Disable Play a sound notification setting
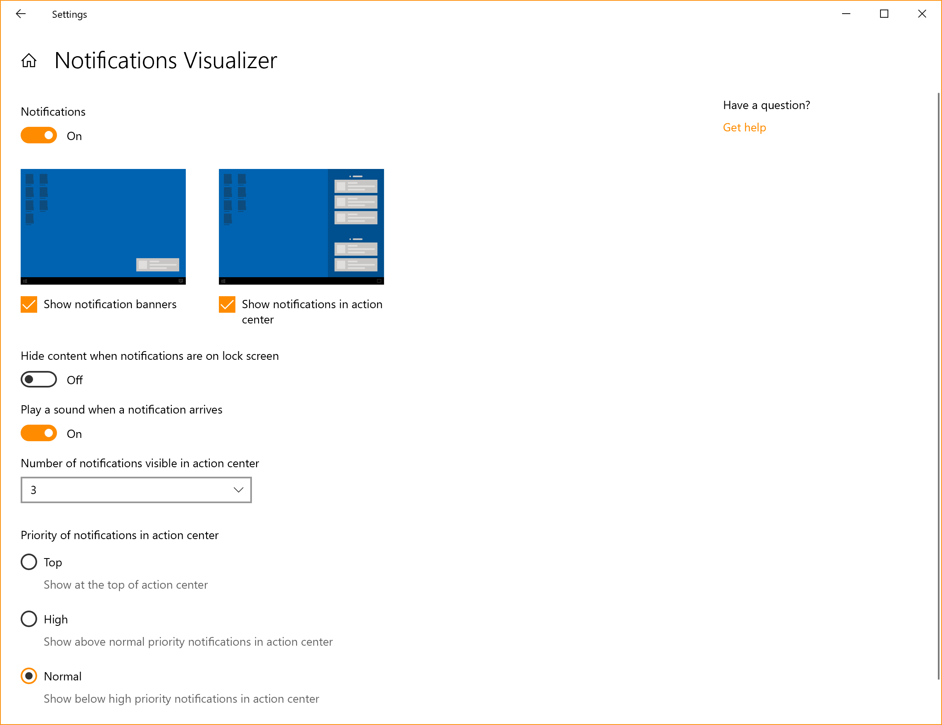The width and height of the screenshot is (942, 725). (x=40, y=433)
